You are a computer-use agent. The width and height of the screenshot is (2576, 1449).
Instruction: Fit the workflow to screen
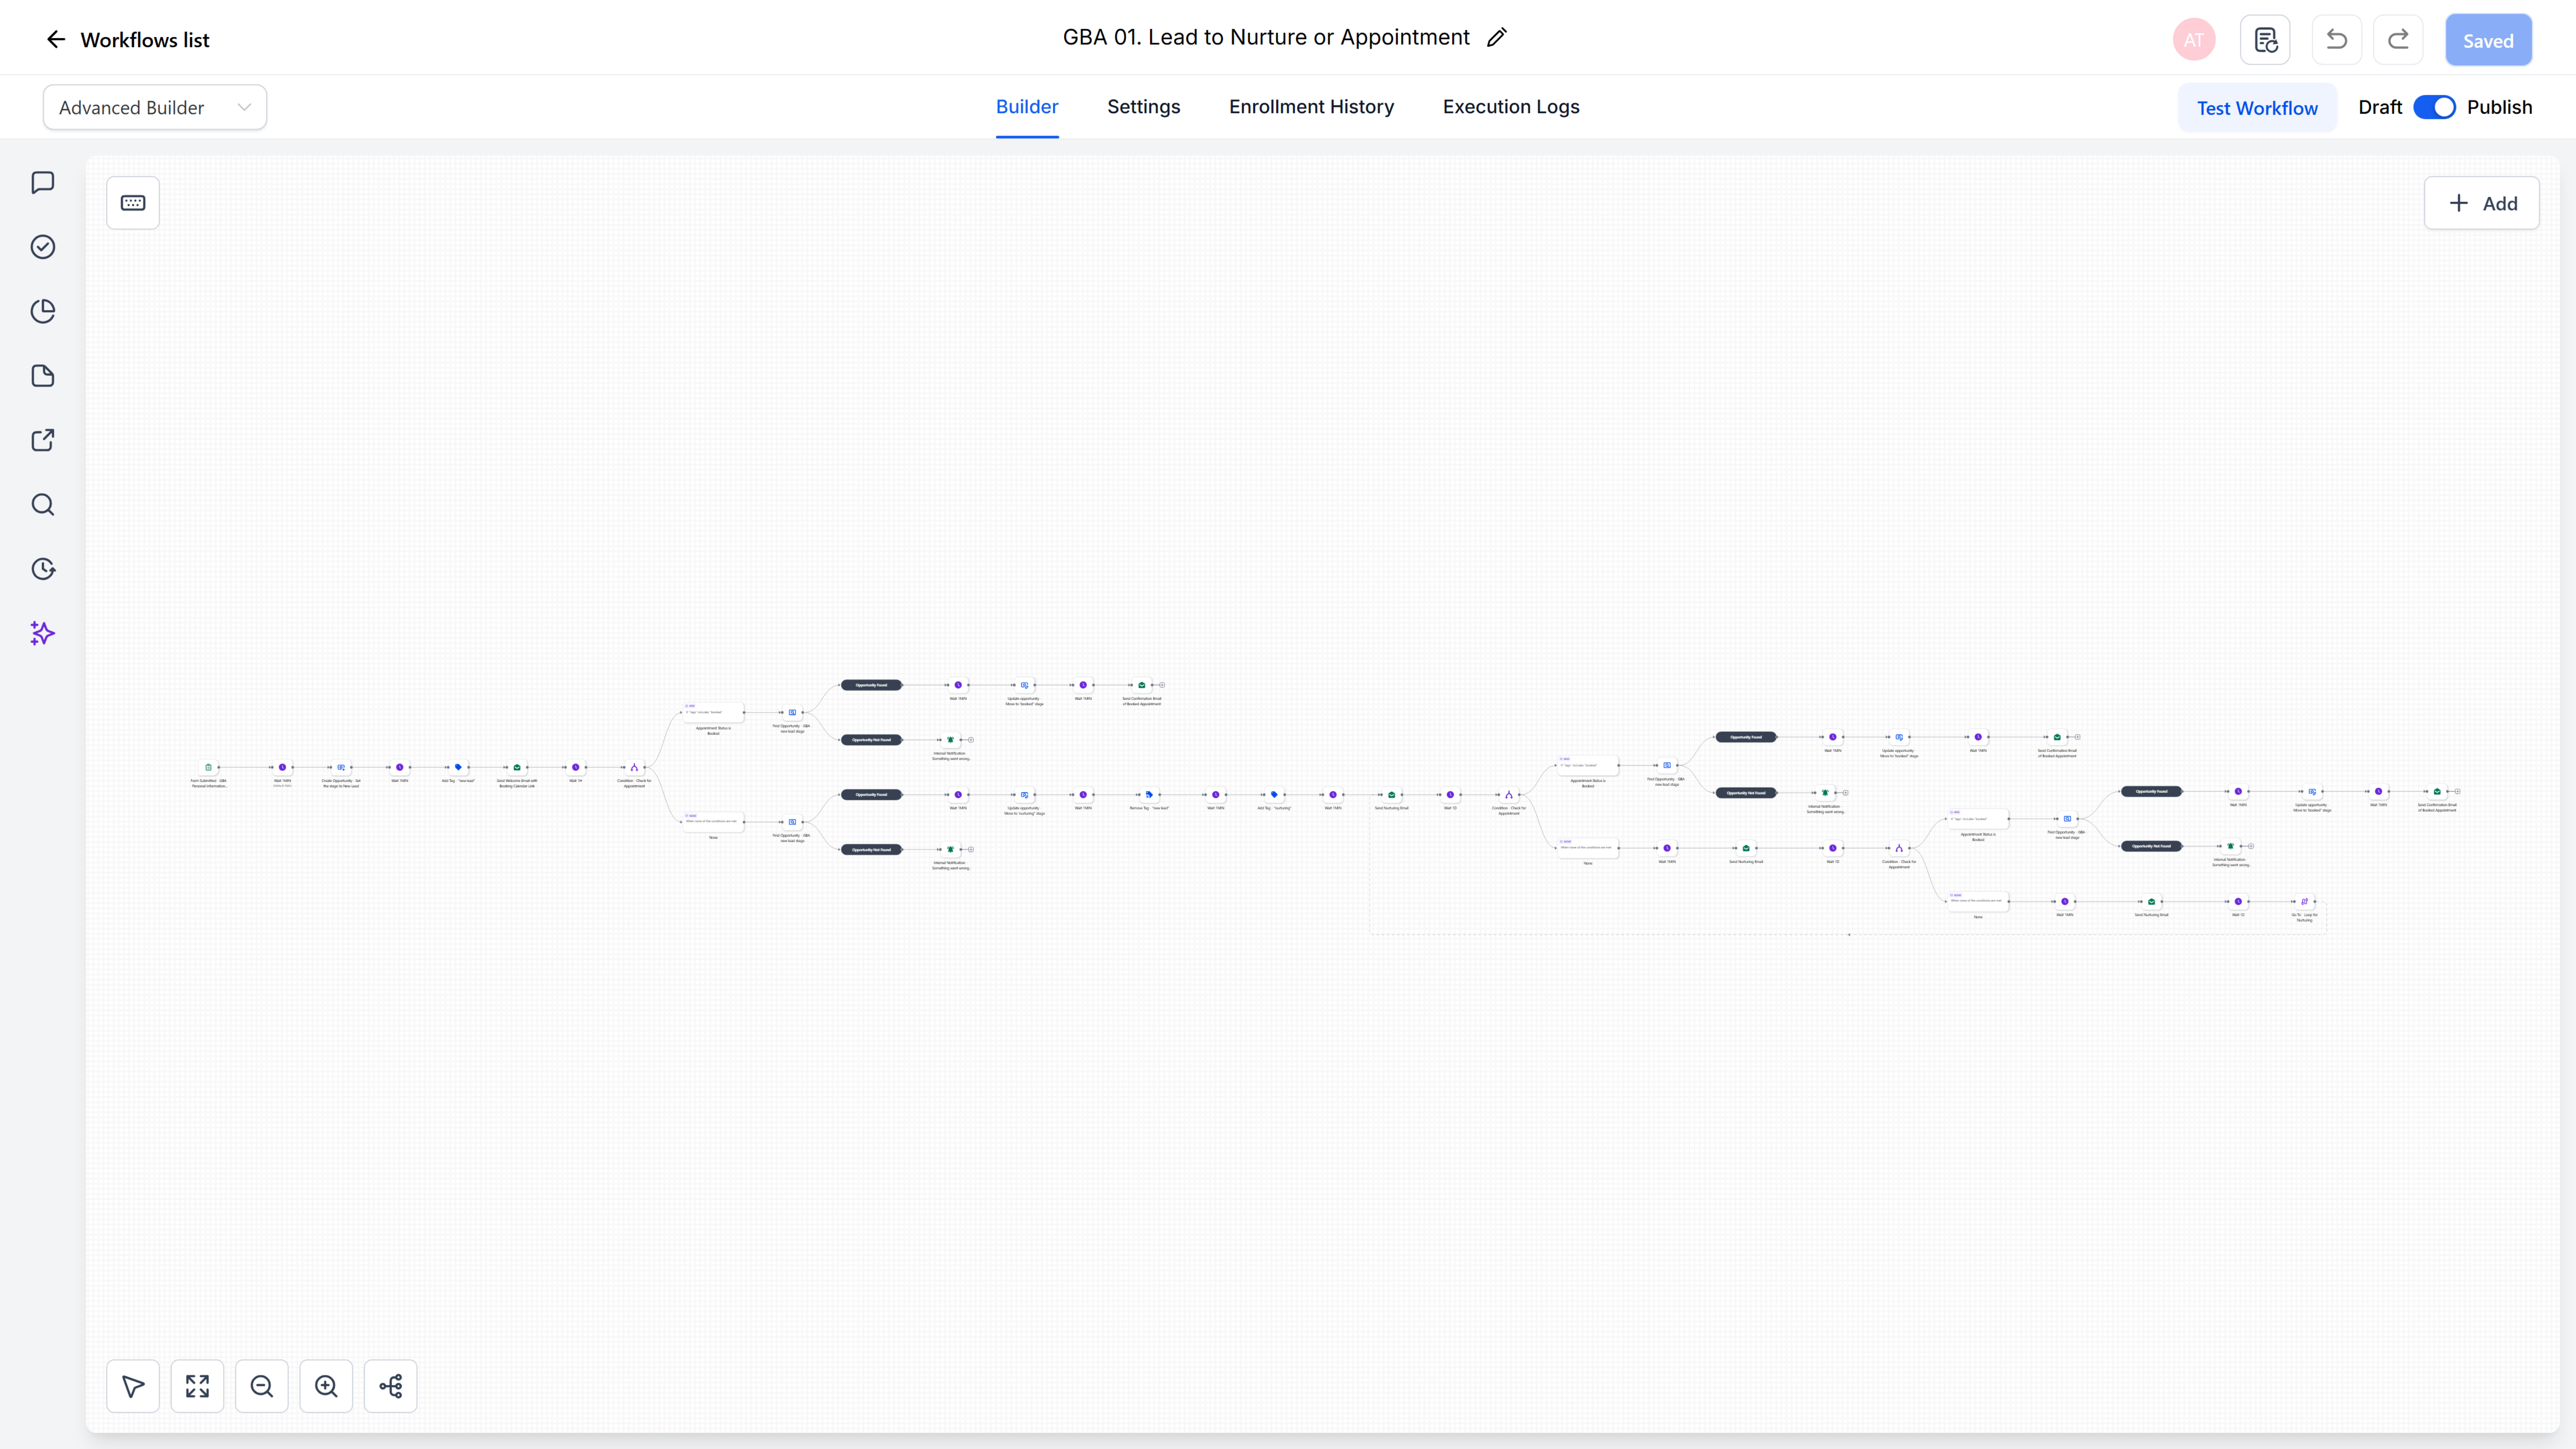[x=197, y=1386]
